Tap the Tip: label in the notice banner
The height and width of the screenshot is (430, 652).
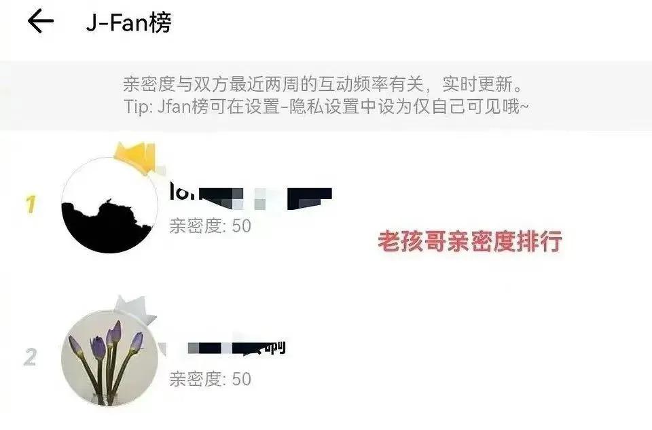[x=139, y=107]
